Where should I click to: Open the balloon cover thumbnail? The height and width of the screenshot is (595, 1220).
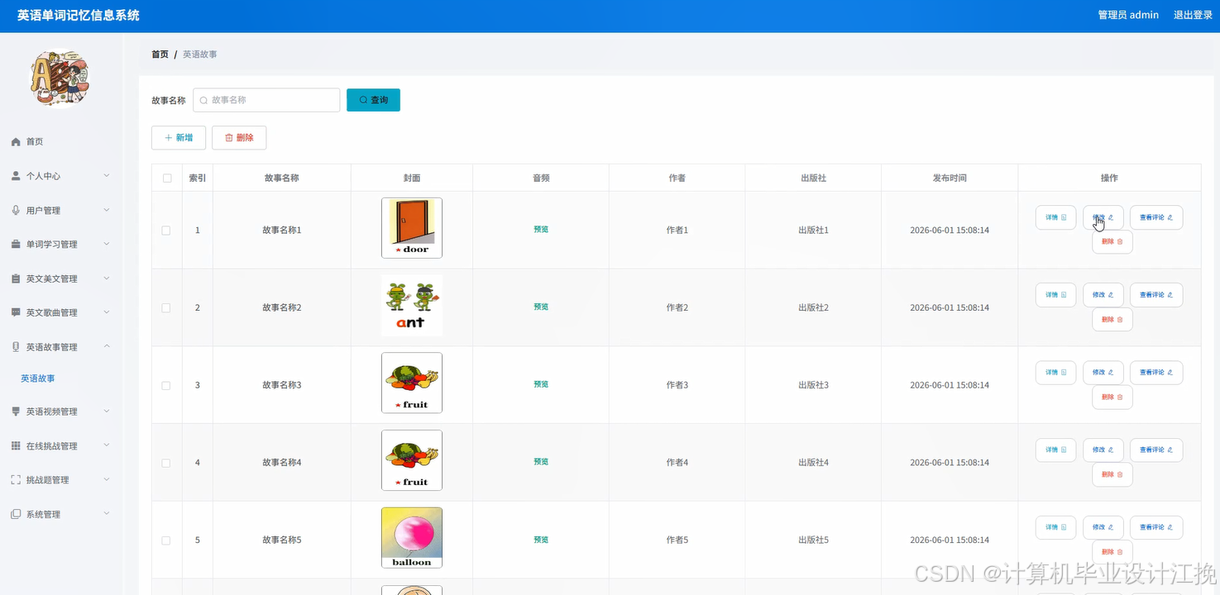point(412,538)
